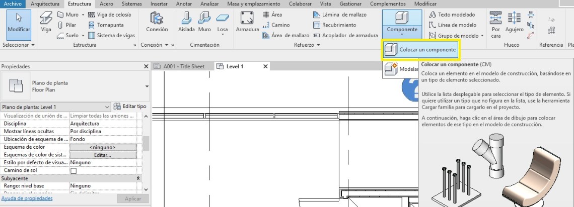This screenshot has height=207, width=574.
Task: Collapse the Subyacente section
Action: (x=138, y=178)
